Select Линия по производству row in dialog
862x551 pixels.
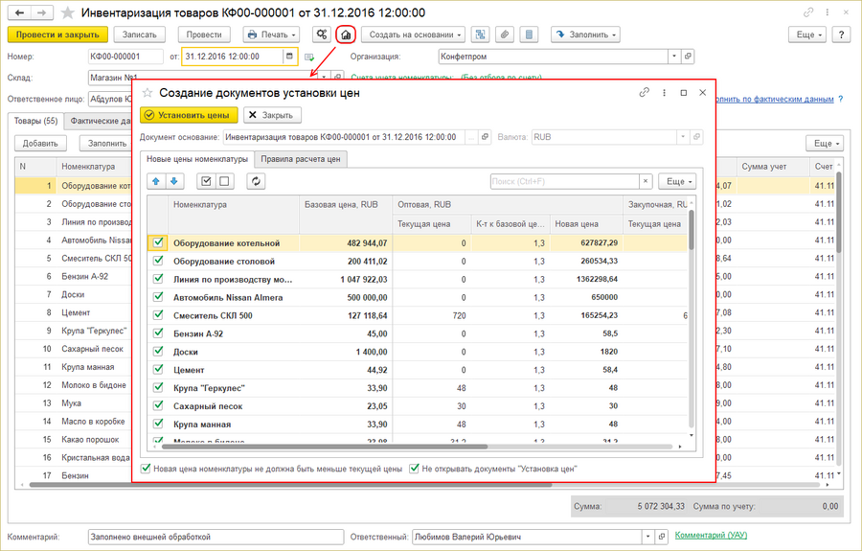pos(418,279)
